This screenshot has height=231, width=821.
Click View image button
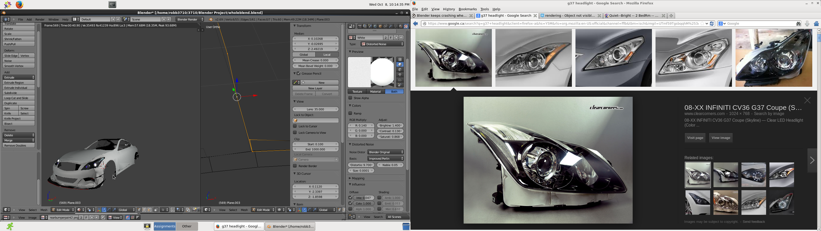(721, 138)
